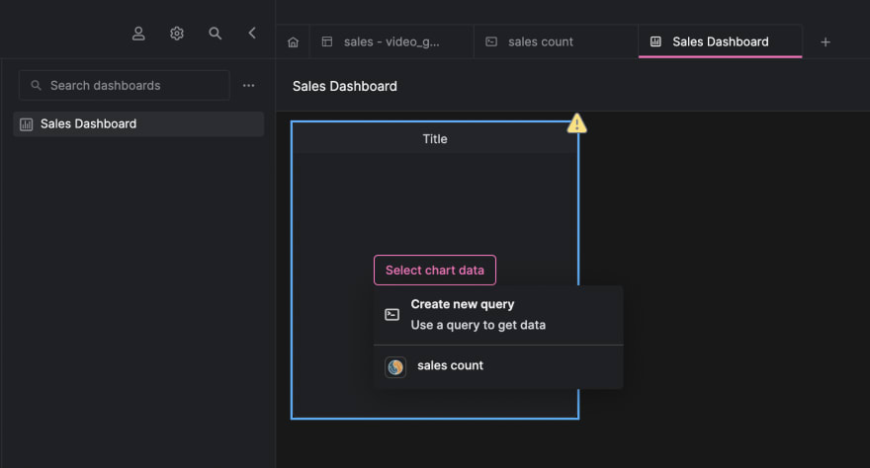Go to the home tab icon
The height and width of the screenshot is (468, 870).
tap(293, 42)
